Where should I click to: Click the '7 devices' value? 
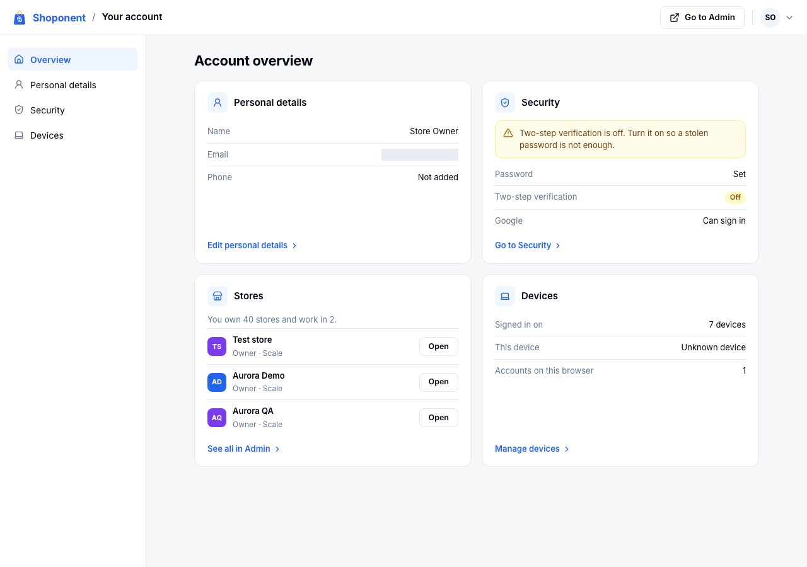coord(727,324)
